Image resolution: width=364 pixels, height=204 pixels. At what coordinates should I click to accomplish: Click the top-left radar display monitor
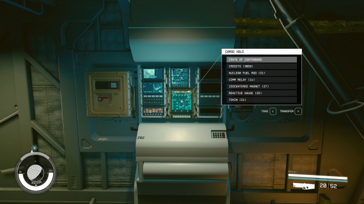click(153, 74)
